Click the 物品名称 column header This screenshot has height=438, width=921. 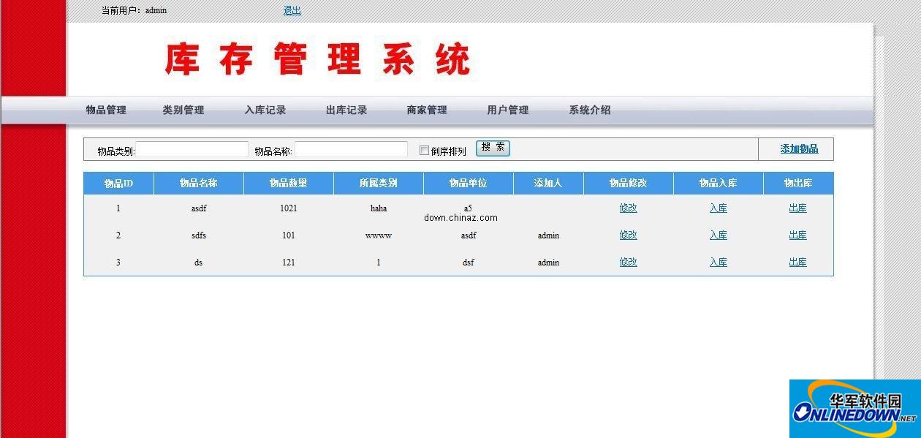[197, 183]
